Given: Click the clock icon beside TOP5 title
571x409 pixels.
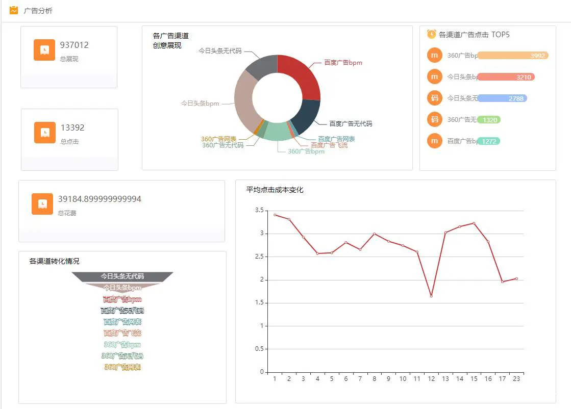Looking at the screenshot, I should 432,34.
